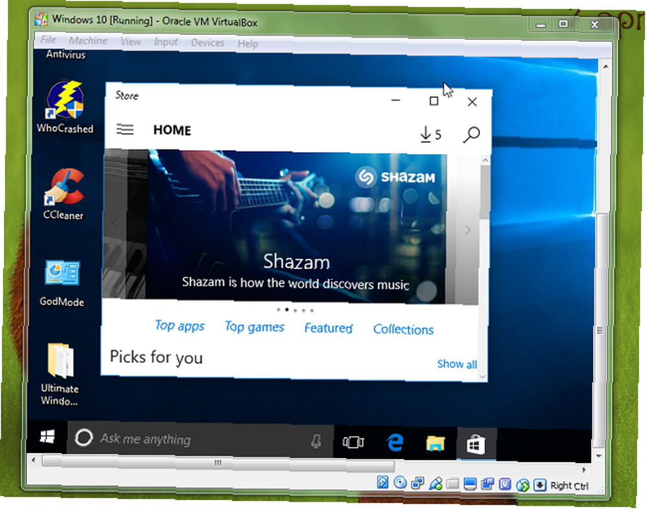The height and width of the screenshot is (509, 646).
Task: Open the Store hamburger menu
Action: pos(125,129)
